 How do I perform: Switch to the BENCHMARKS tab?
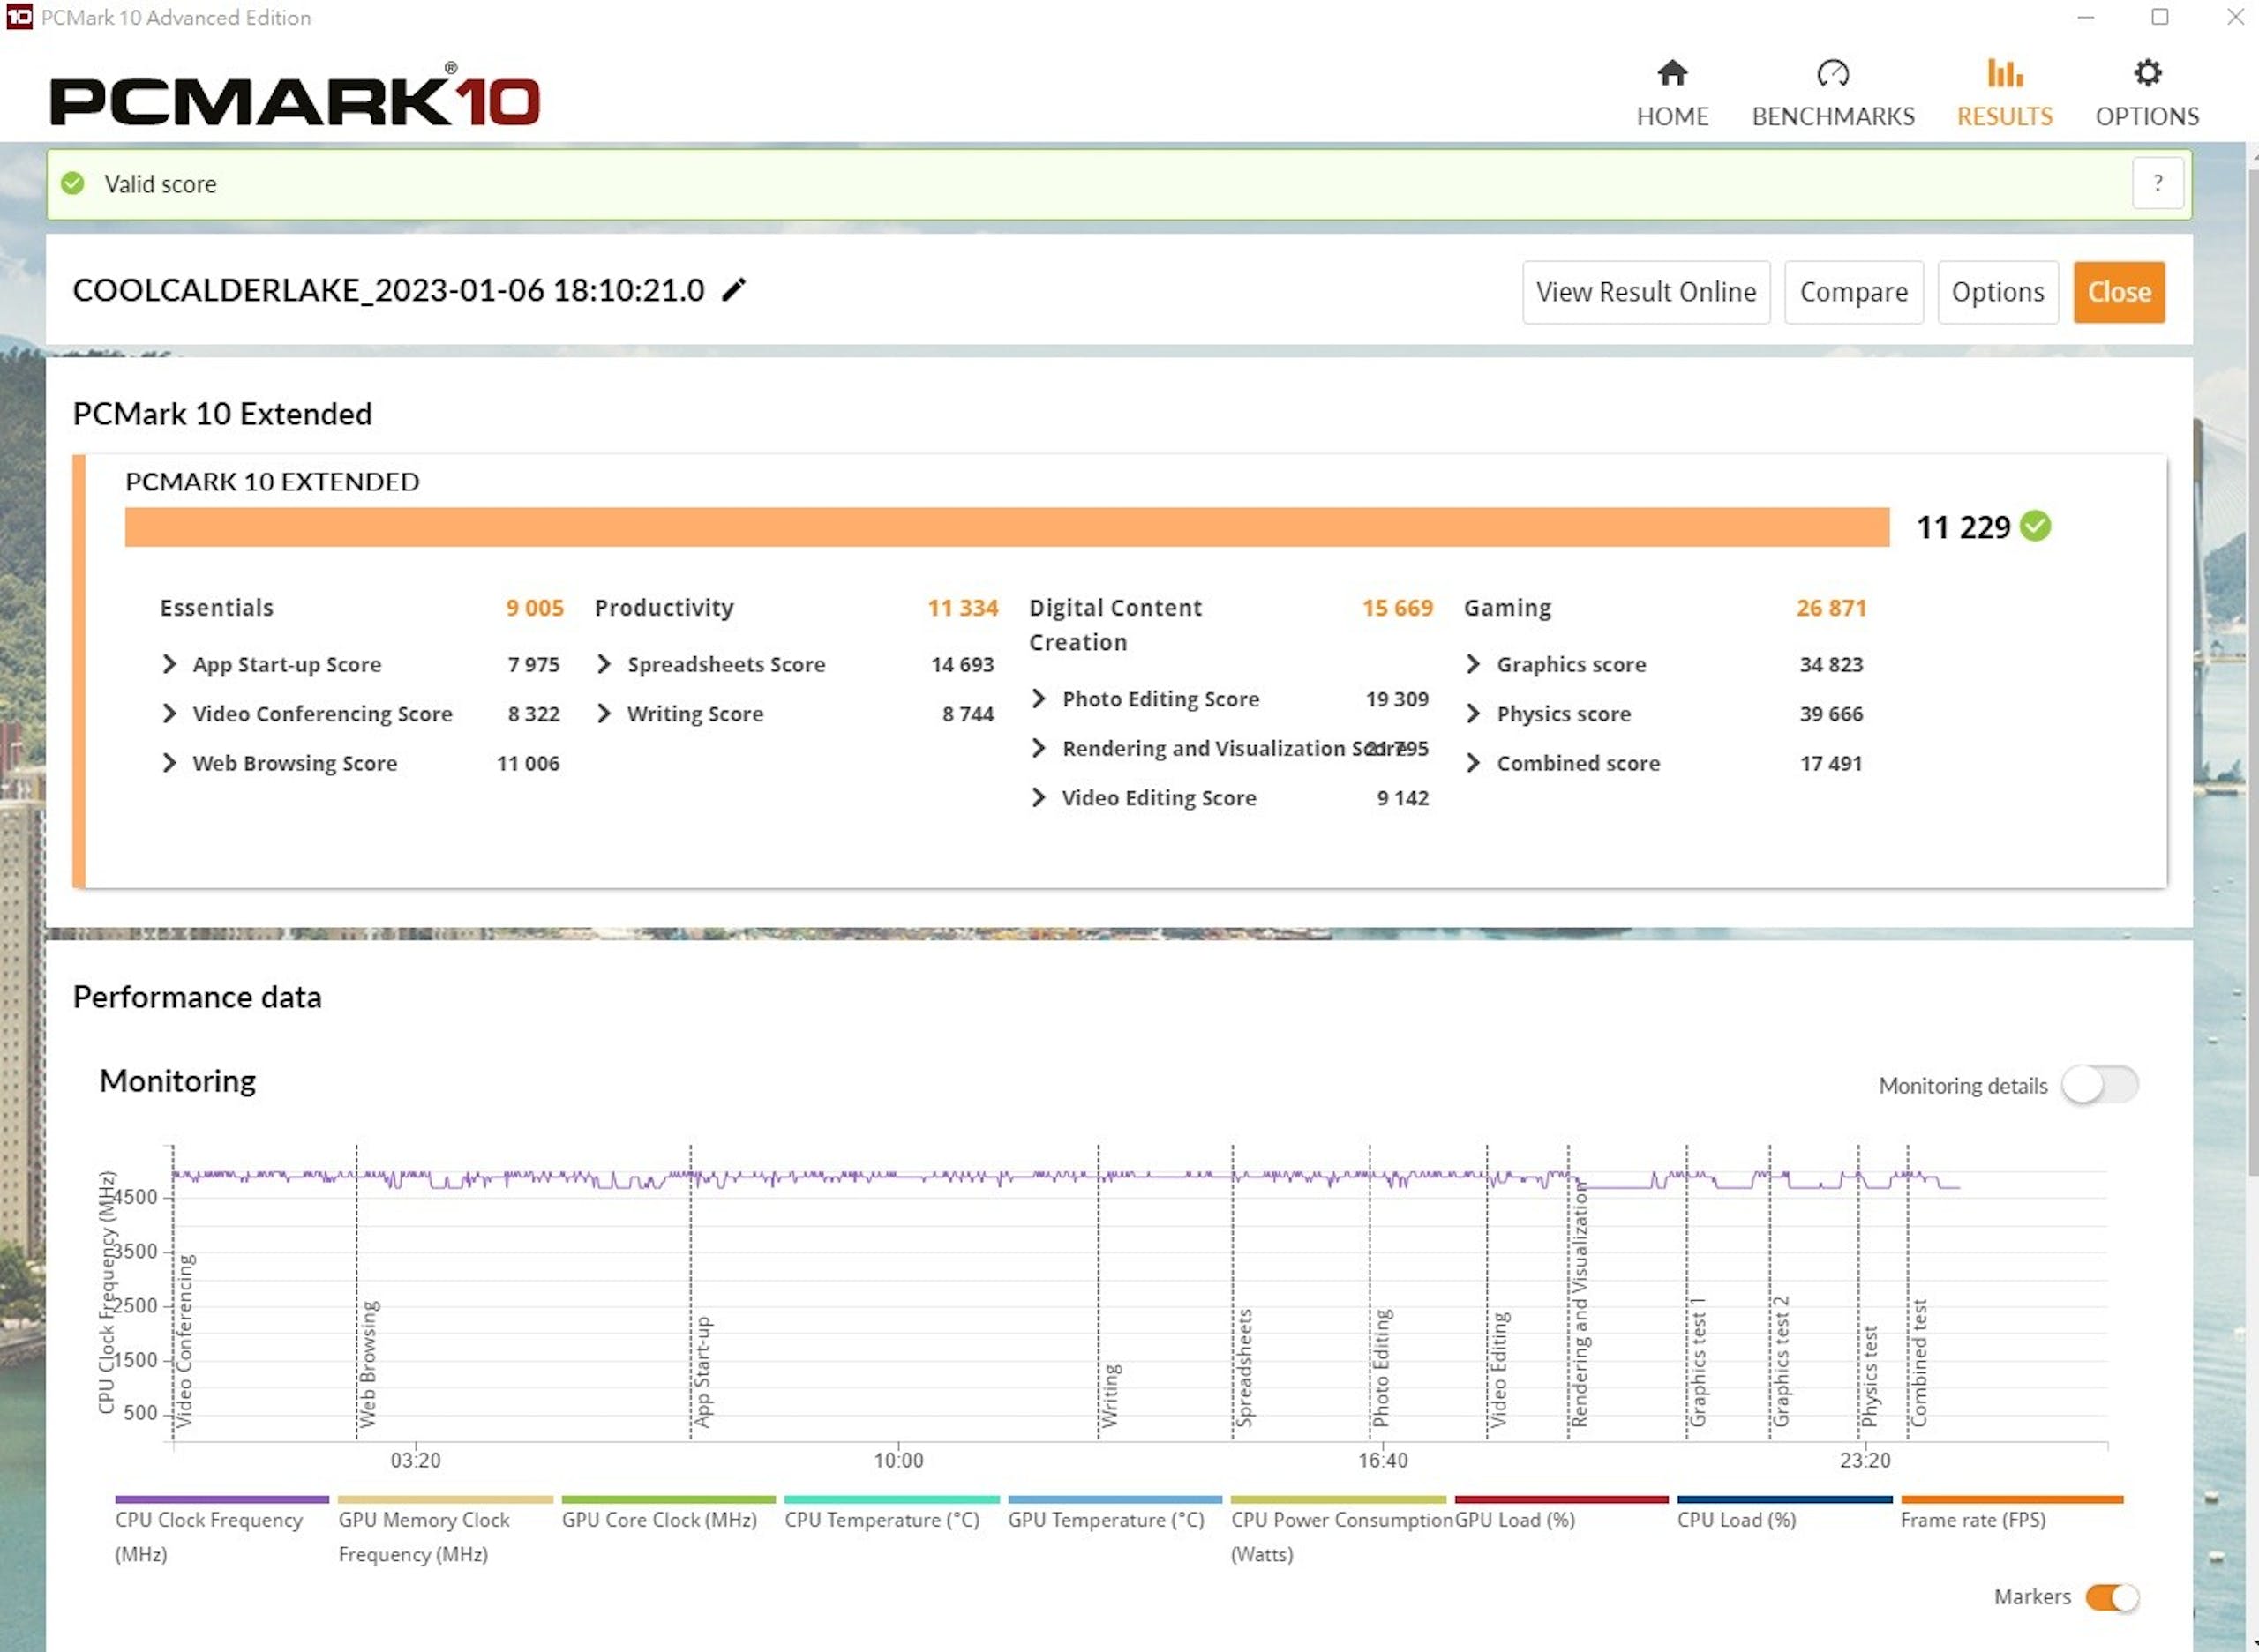click(1832, 94)
